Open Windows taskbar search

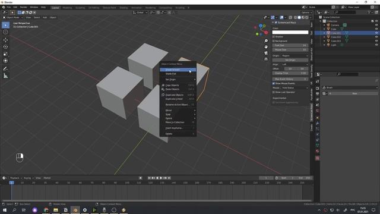click(14, 210)
